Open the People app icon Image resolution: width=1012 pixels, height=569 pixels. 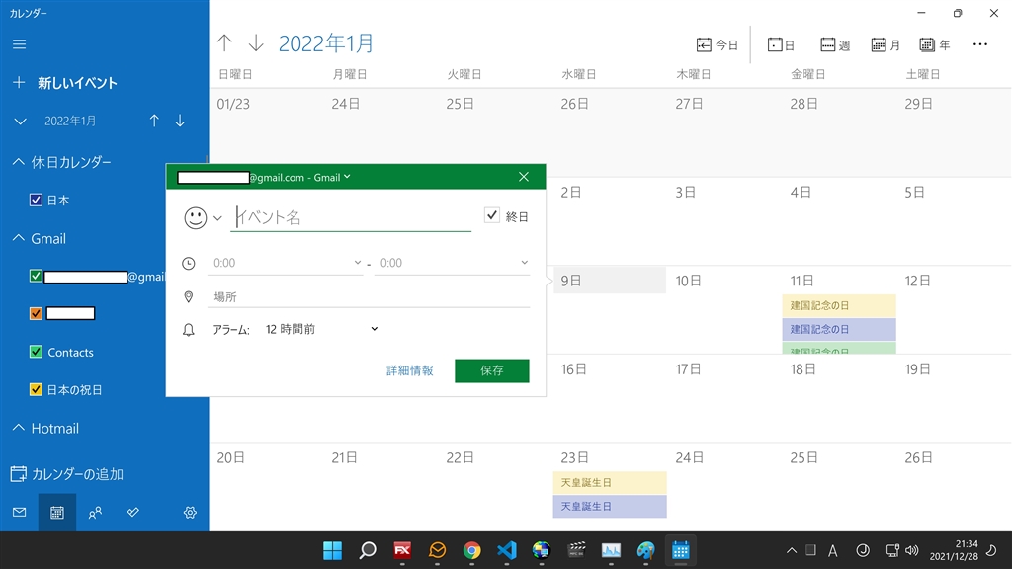click(95, 513)
